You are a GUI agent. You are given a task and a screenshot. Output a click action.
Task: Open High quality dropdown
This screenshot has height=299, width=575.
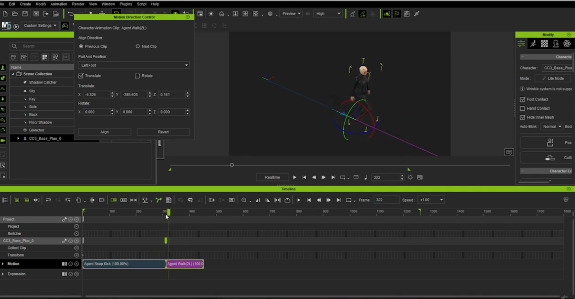[x=328, y=14]
